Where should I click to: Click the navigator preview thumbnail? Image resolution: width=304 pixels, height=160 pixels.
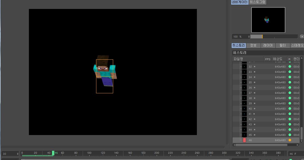[268, 20]
